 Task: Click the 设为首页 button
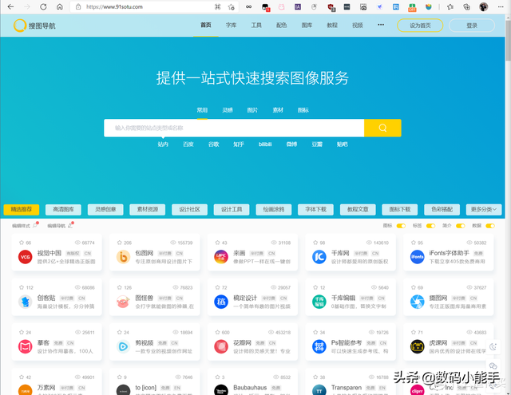420,26
